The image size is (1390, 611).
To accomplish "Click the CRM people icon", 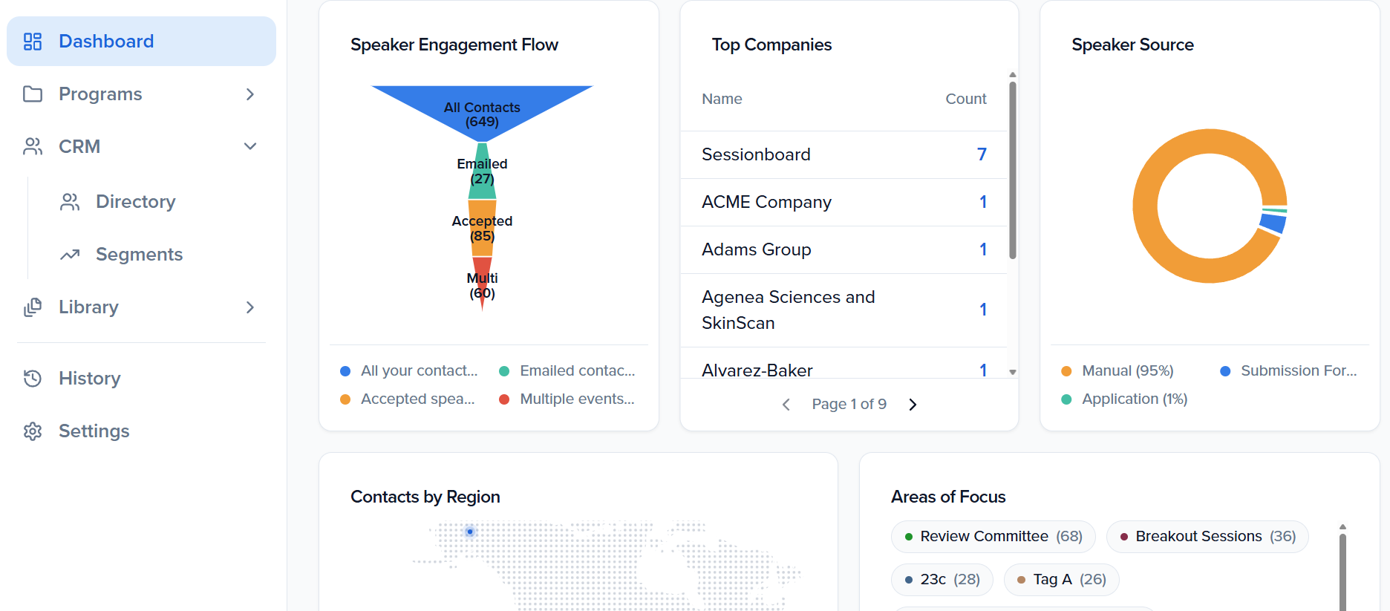I will click(x=33, y=147).
